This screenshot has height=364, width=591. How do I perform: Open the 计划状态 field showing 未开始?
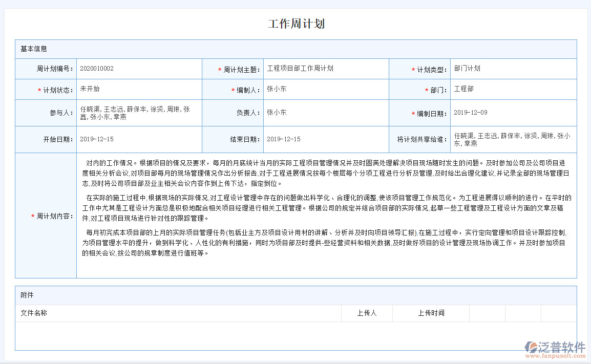tap(138, 89)
